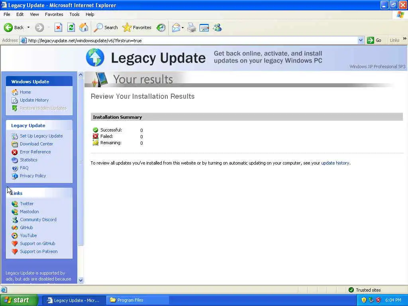Open the Back history dropdown arrow
Screen dimensions: 408x306
pos(28,27)
